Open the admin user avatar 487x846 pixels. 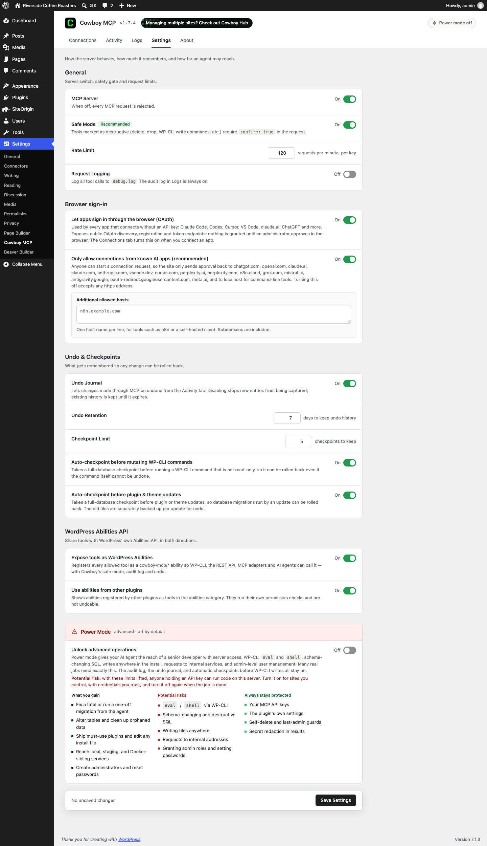pos(480,5)
